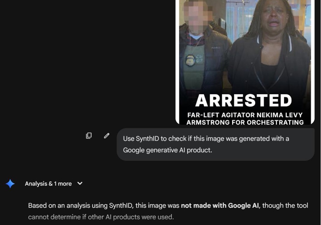Click the ARRESTED headline in the image

[x=243, y=101]
